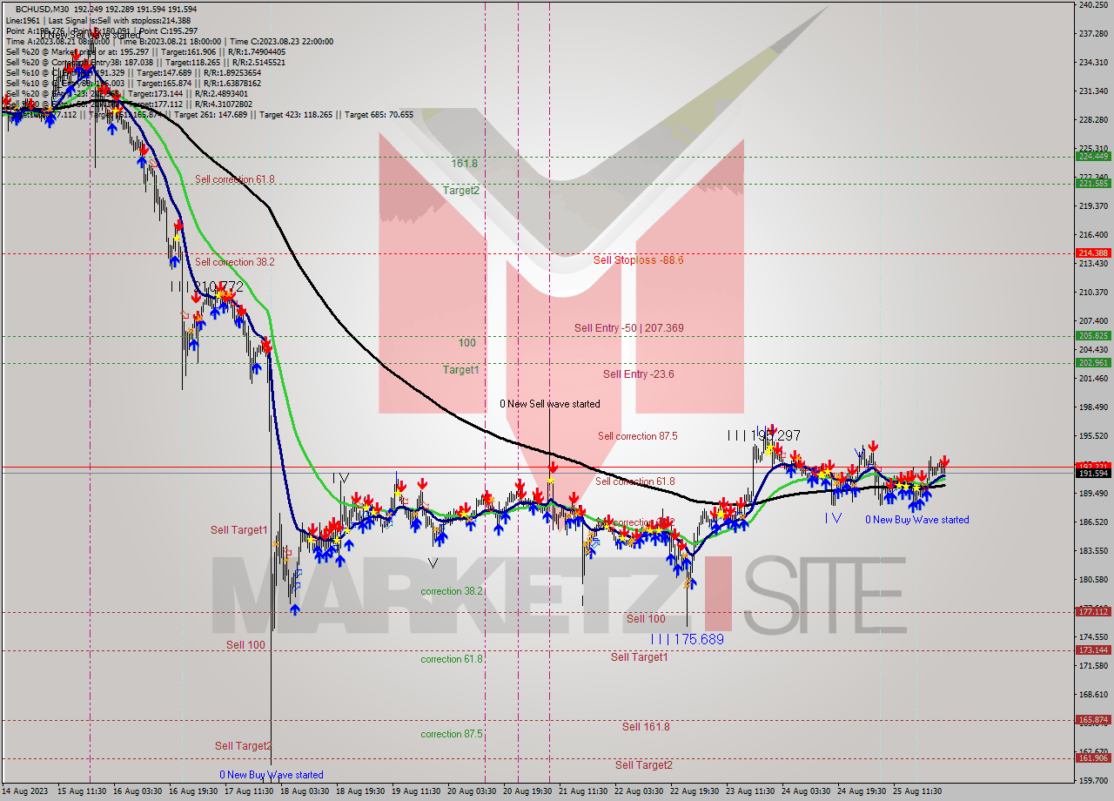Click the blue 'I I I 175.689' wave label
The height and width of the screenshot is (801, 1114).
coord(688,639)
